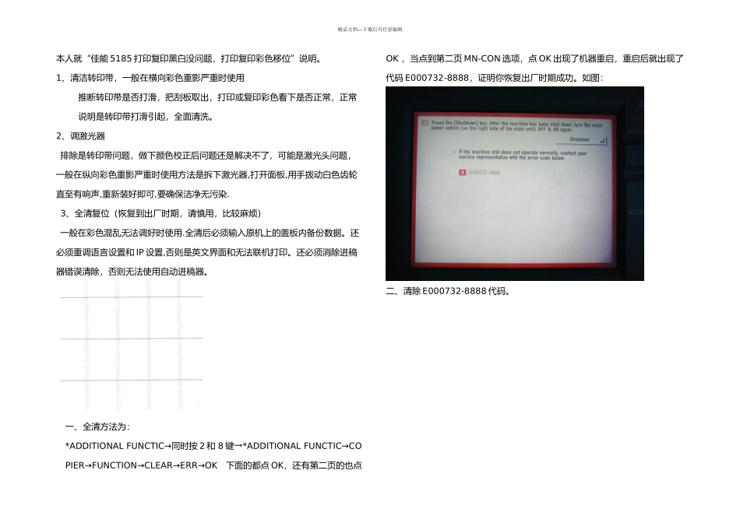Click the line starting OK，当点到第二页 MN-CON
740x523 pixels.
(x=534, y=58)
